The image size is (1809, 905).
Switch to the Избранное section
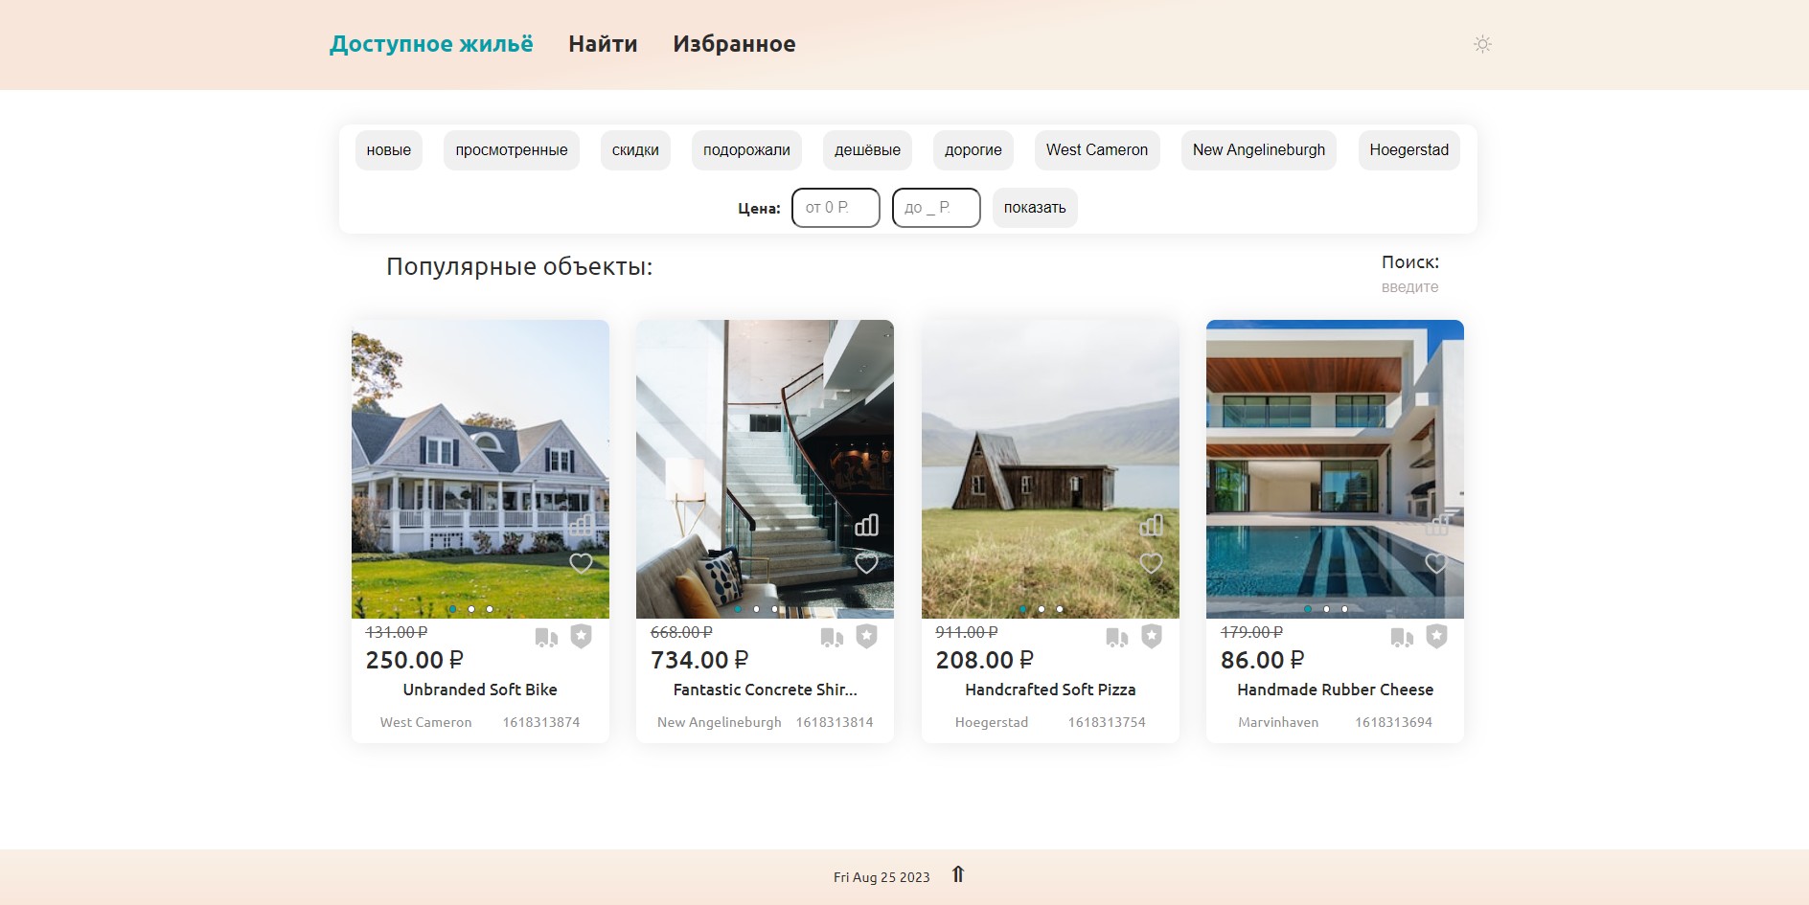pos(734,44)
